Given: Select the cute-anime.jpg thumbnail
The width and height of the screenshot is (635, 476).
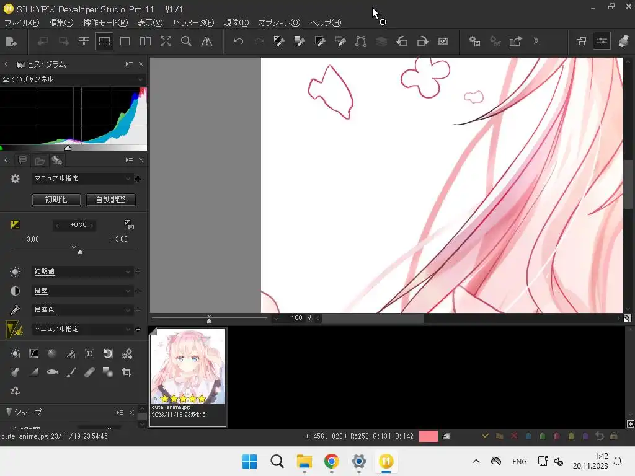Looking at the screenshot, I should [188, 377].
